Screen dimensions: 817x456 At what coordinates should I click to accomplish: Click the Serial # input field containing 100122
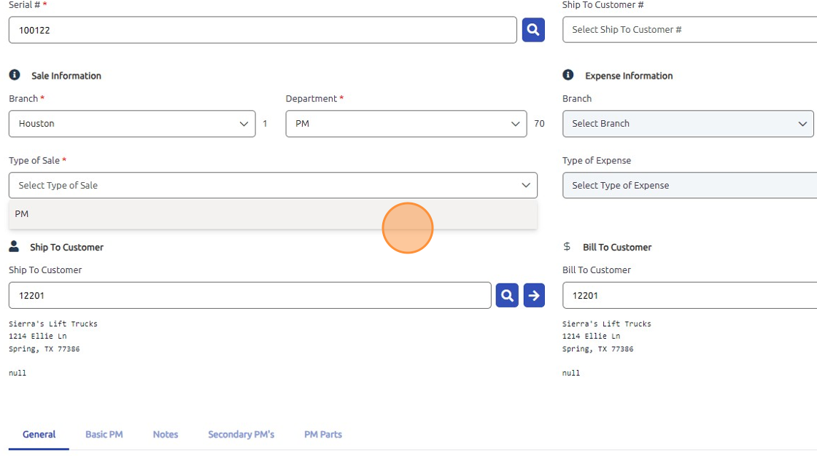point(263,30)
